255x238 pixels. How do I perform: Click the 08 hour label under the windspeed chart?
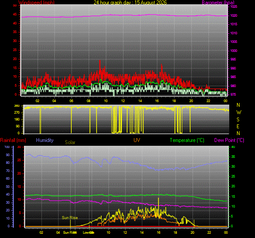tap(88, 101)
